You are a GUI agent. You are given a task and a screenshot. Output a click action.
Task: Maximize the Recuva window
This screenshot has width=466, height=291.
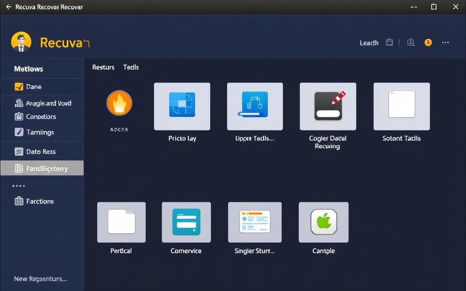[x=434, y=7]
